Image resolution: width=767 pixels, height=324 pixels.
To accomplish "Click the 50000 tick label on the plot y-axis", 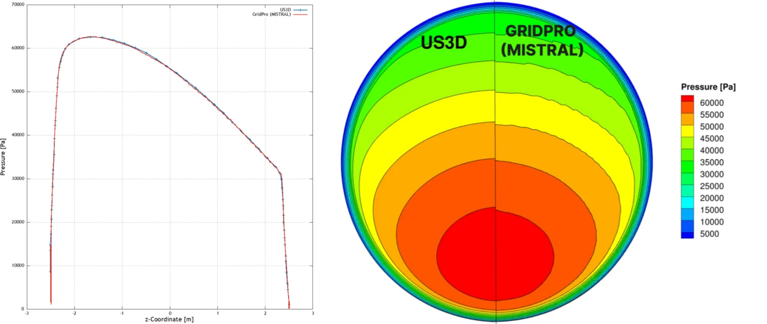I will click(x=18, y=91).
